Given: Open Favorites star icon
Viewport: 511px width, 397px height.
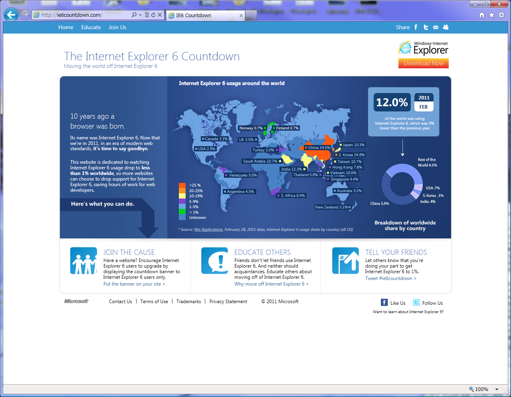Looking at the screenshot, I should tap(491, 15).
